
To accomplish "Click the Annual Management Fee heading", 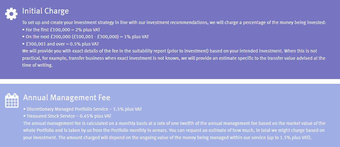I will point(67,98).
